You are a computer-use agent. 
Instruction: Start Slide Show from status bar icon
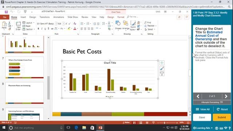(153, 123)
